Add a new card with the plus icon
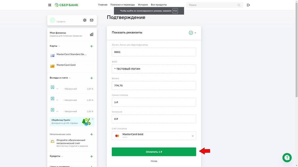The height and width of the screenshot is (167, 298). [92, 46]
